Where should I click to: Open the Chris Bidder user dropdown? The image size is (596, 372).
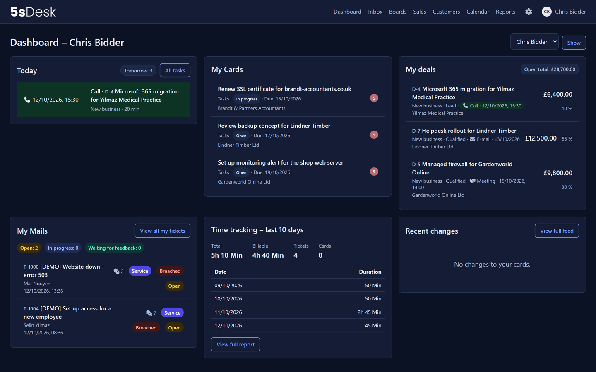point(534,42)
